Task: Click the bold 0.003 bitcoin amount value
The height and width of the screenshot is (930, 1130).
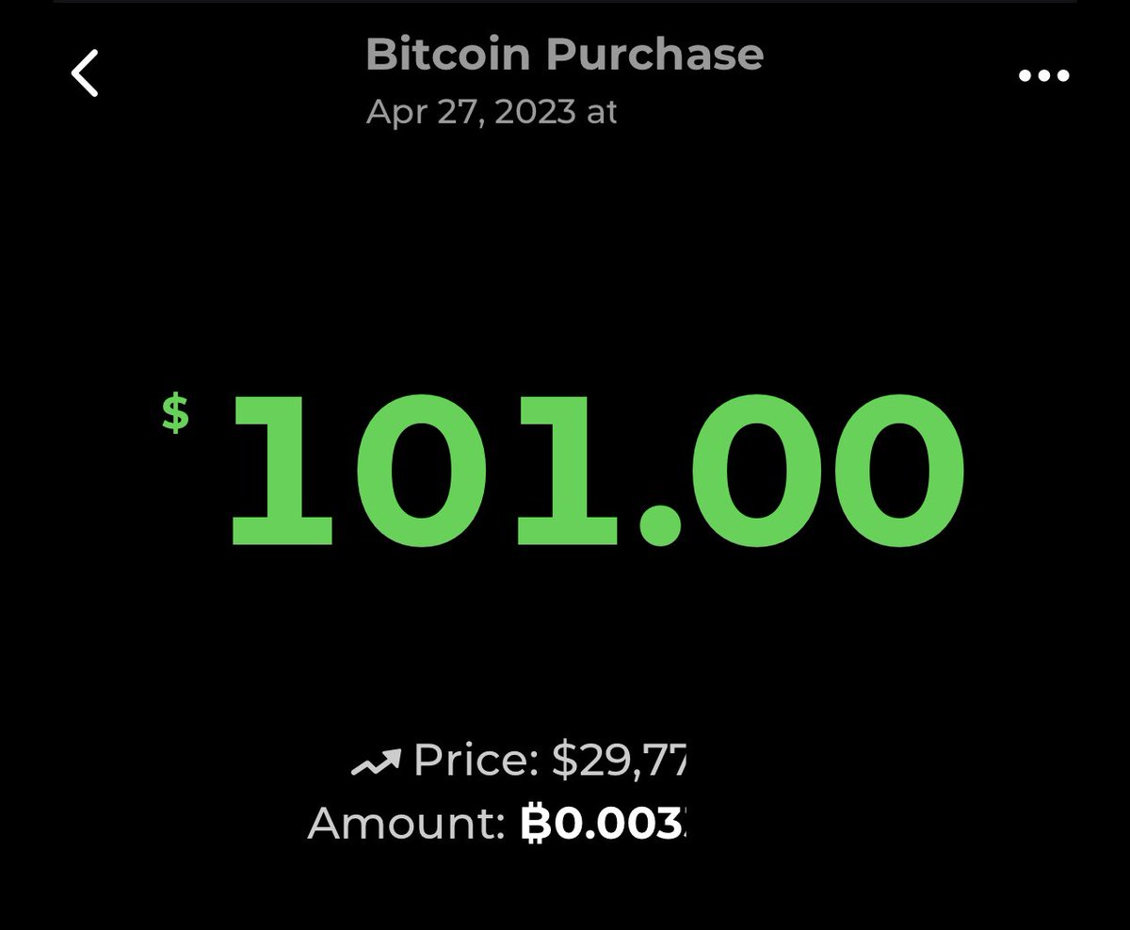Action: point(621,824)
